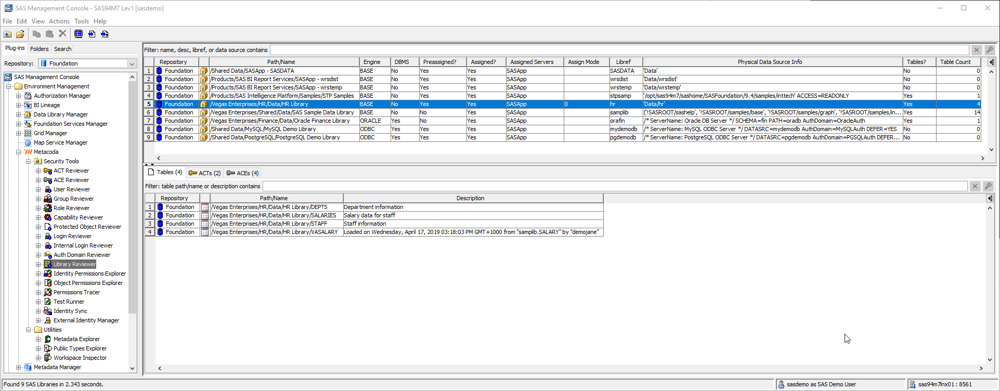Image resolution: width=1000 pixels, height=391 pixels.
Task: Click the ACT Reviewer icon in tree
Action: coord(48,171)
